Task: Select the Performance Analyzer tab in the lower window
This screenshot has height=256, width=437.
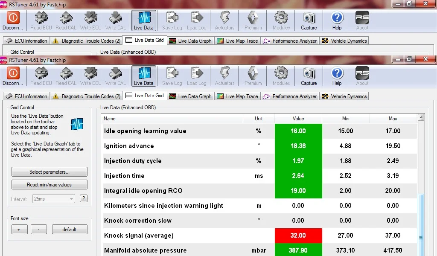Action: point(290,96)
